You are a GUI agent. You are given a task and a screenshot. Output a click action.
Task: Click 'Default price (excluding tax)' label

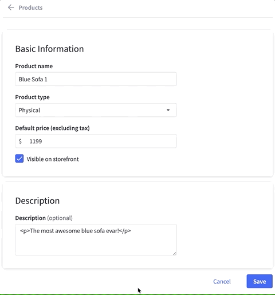(x=53, y=128)
